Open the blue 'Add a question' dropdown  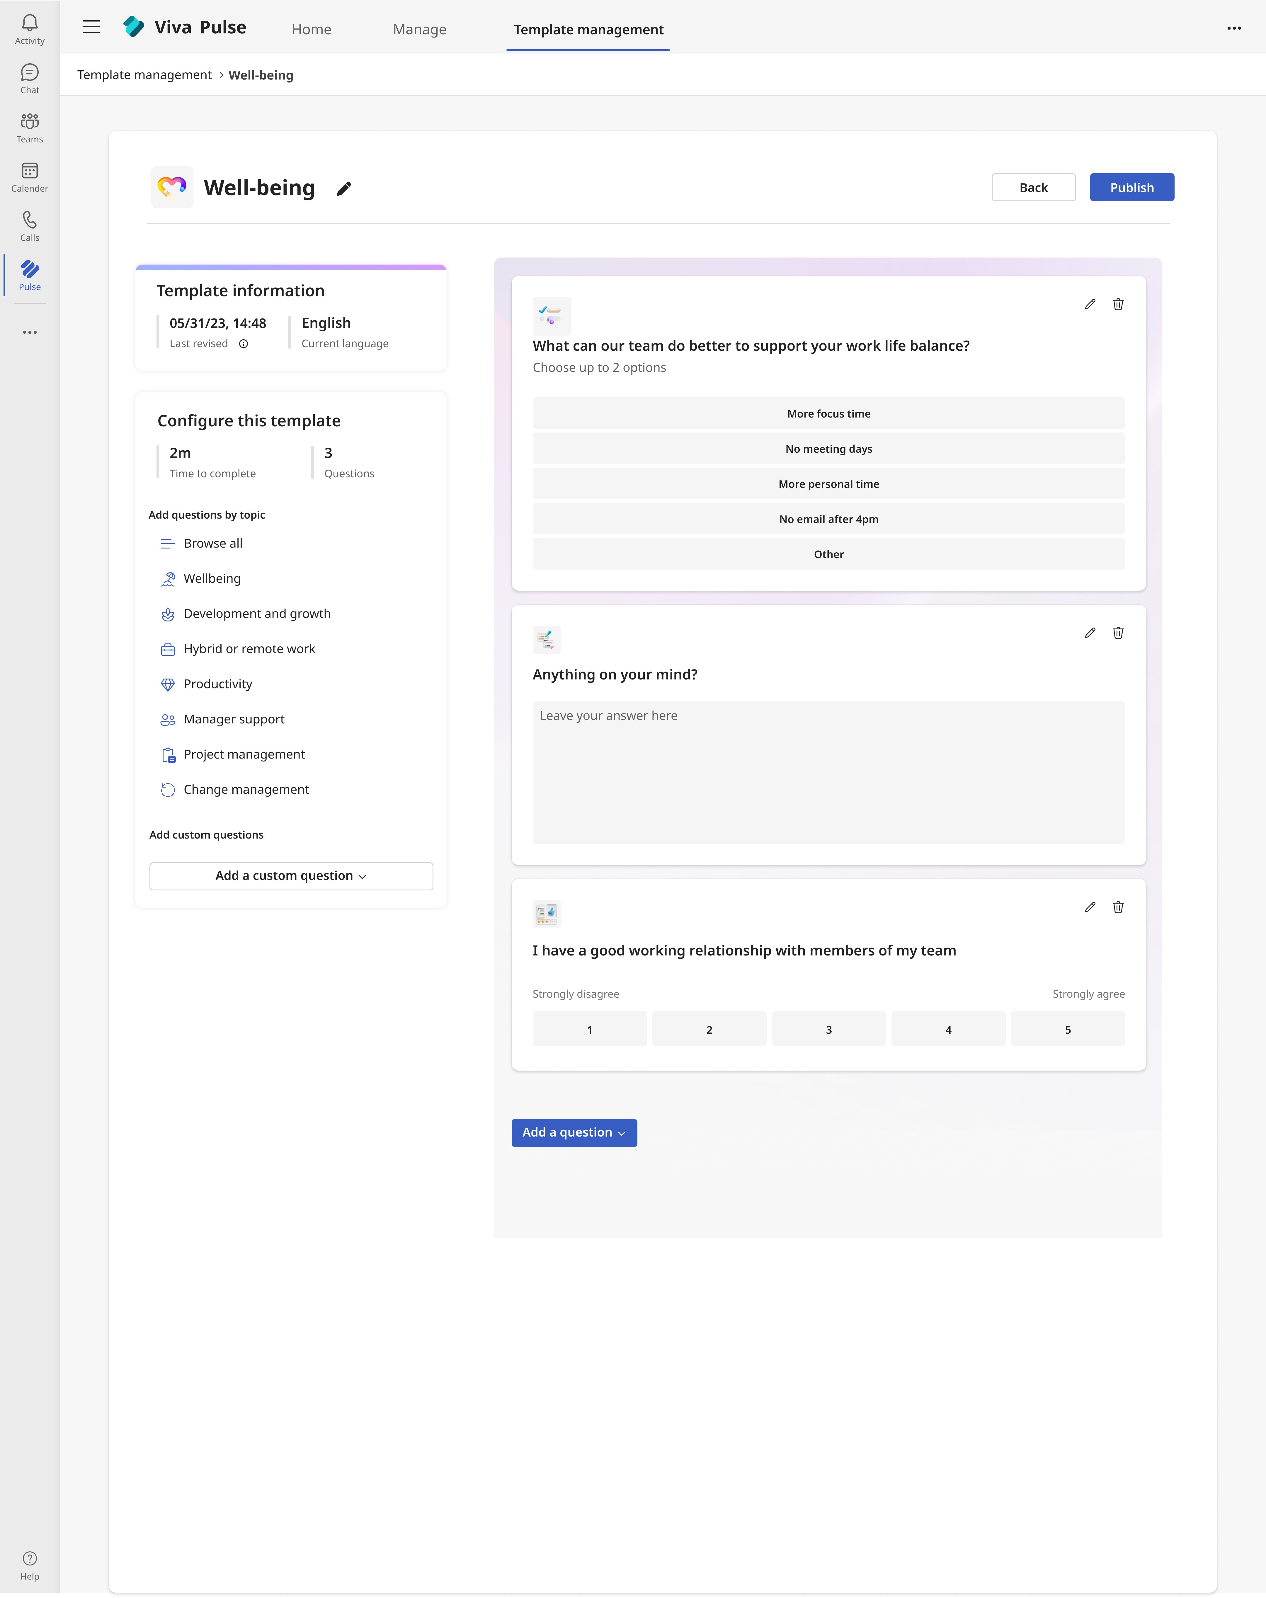[574, 1132]
